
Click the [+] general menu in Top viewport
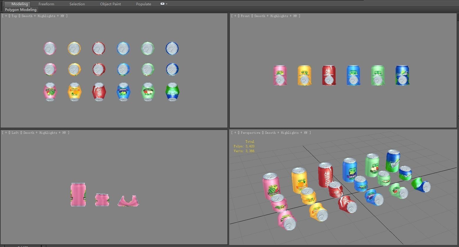coord(6,16)
